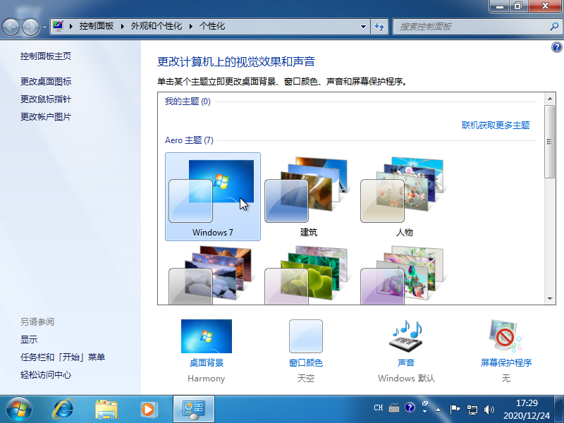Click the keyboard icon in the system tray
Image resolution: width=564 pixels, height=423 pixels.
coord(393,407)
